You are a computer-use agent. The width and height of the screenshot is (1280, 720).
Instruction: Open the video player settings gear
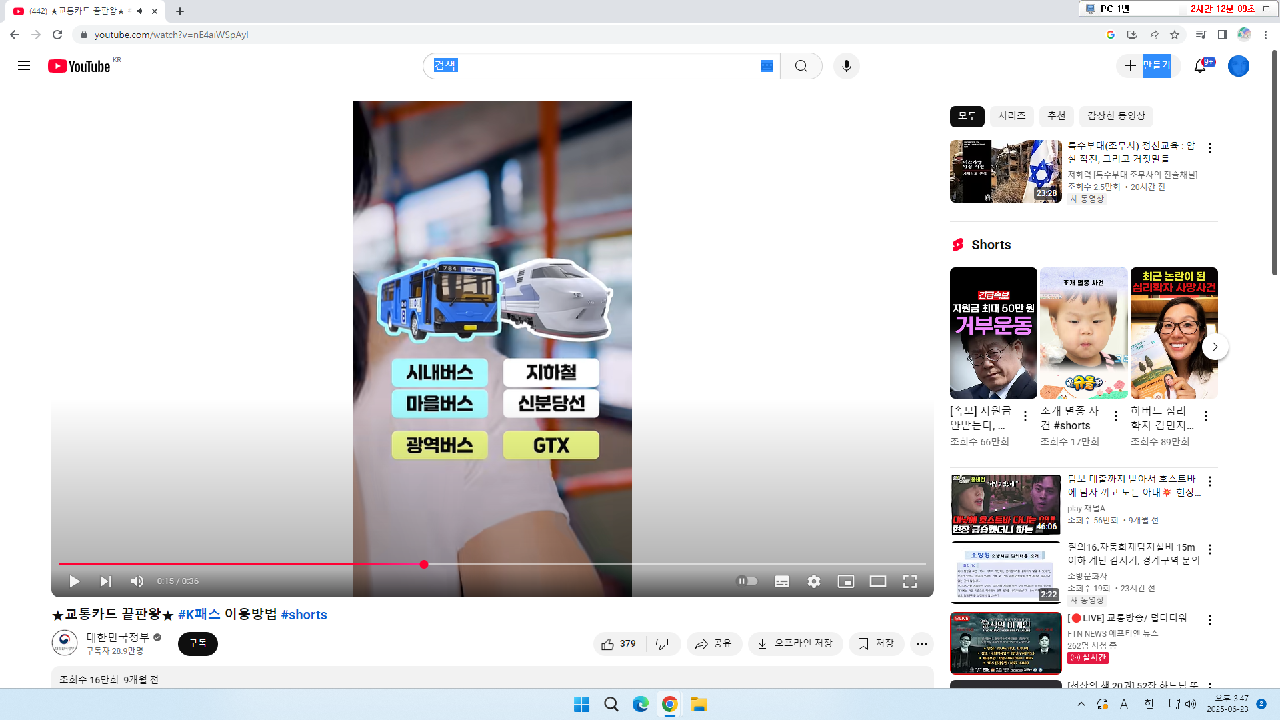pyautogui.click(x=814, y=581)
